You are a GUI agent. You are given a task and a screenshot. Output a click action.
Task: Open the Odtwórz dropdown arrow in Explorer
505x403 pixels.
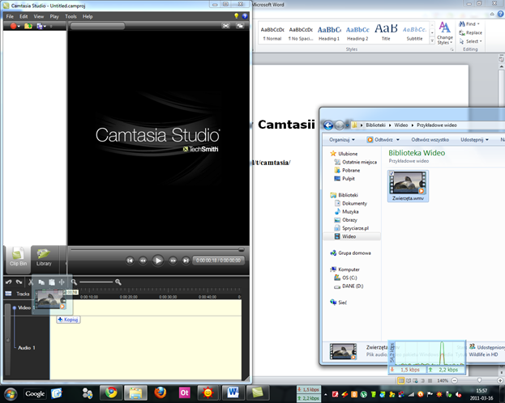398,139
